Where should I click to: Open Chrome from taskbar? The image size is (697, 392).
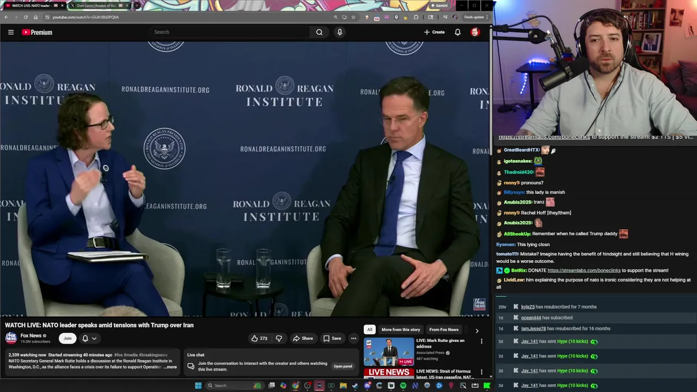pos(295,385)
